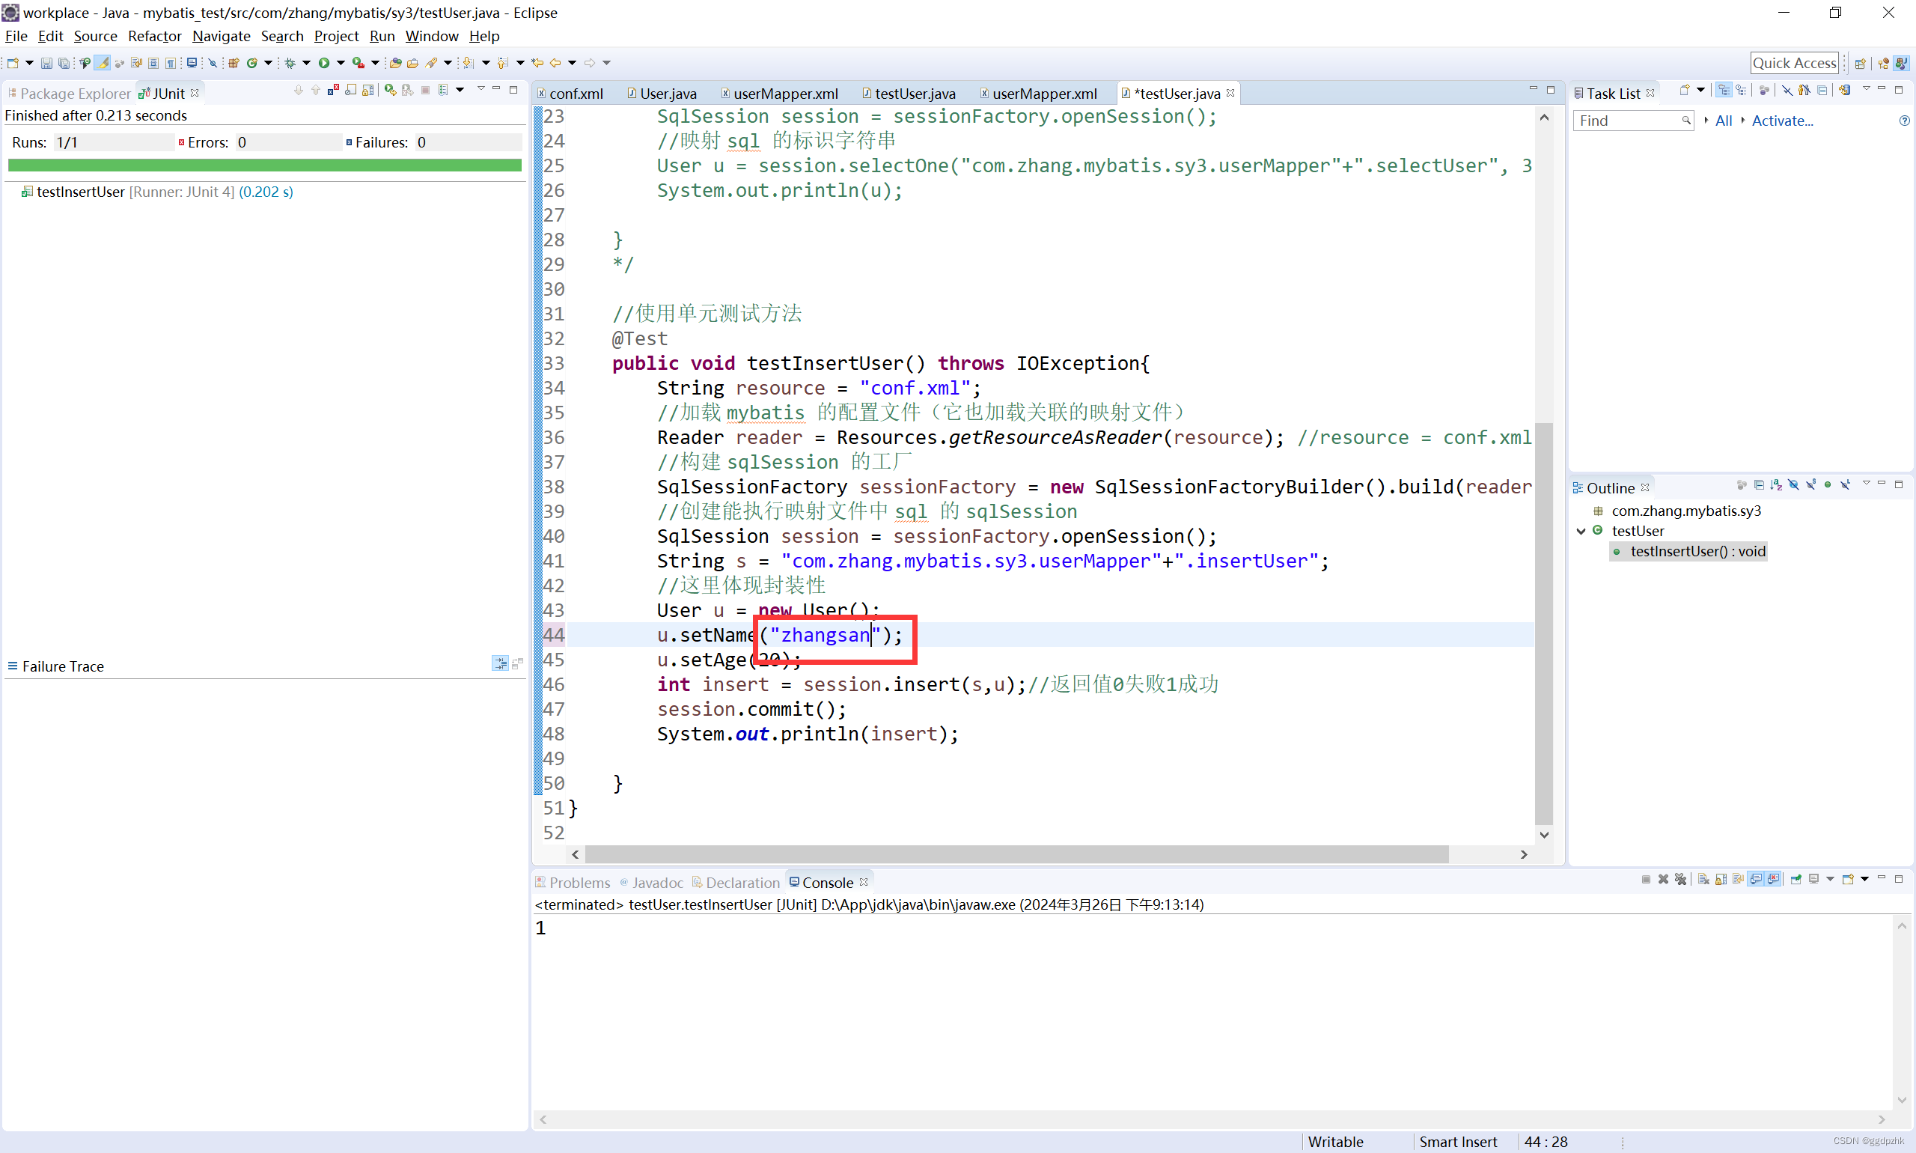This screenshot has width=1916, height=1153.
Task: Click the Open Perspective icon
Action: click(x=1860, y=63)
